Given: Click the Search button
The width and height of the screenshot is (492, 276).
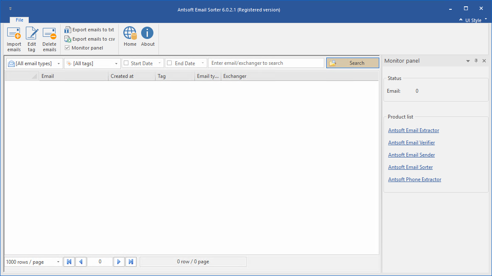Looking at the screenshot, I should pos(353,63).
